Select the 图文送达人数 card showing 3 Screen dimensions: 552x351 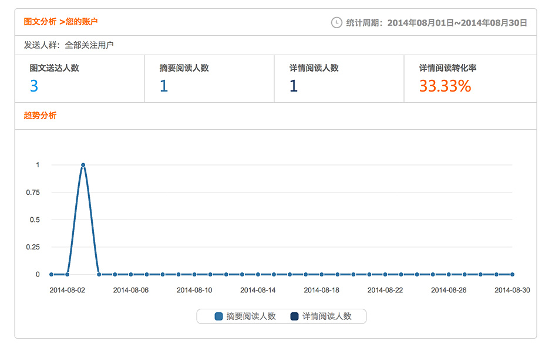coord(79,79)
